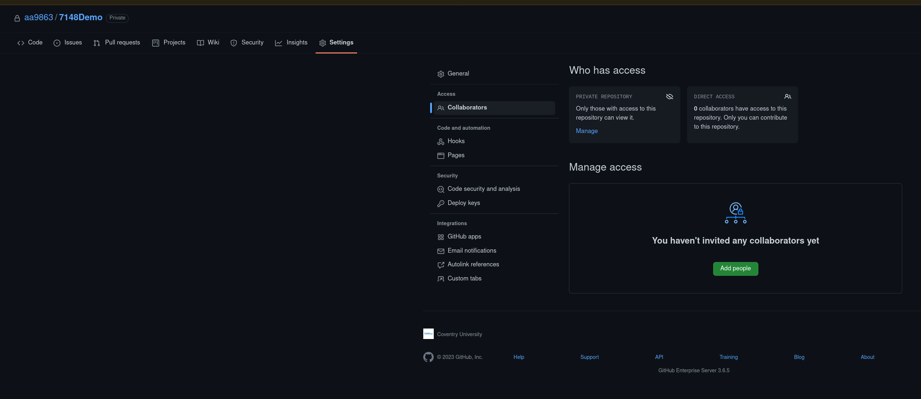
Task: Click the Hooks webhook icon
Action: (441, 142)
